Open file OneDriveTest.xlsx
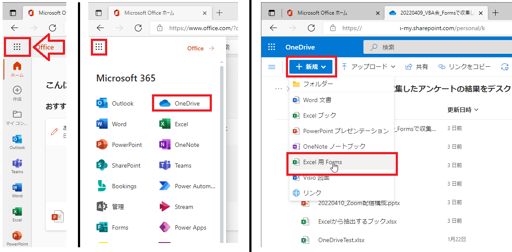Image resolution: width=512 pixels, height=252 pixels. (341, 240)
